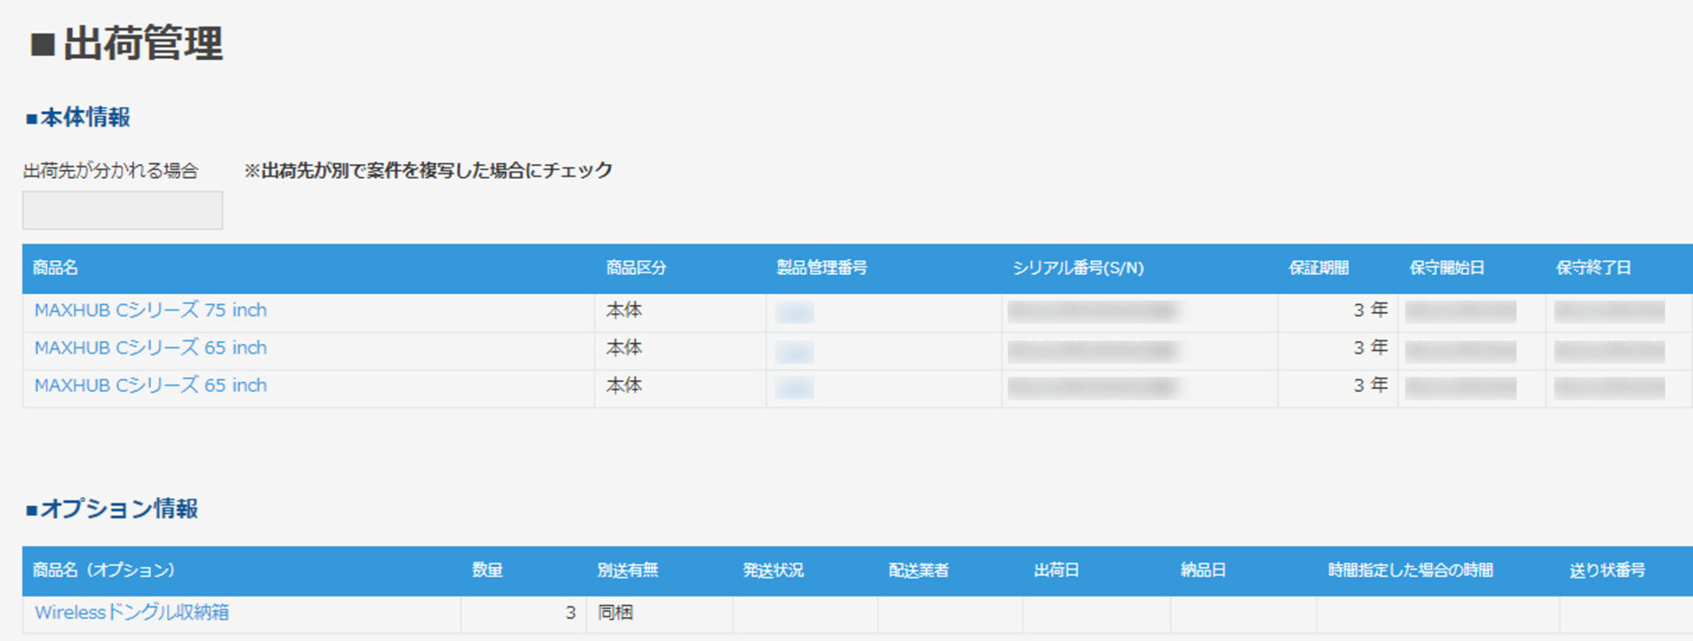The width and height of the screenshot is (1693, 641).
Task: Click the 出荷先が分かれる場合 input field
Action: pos(123,211)
